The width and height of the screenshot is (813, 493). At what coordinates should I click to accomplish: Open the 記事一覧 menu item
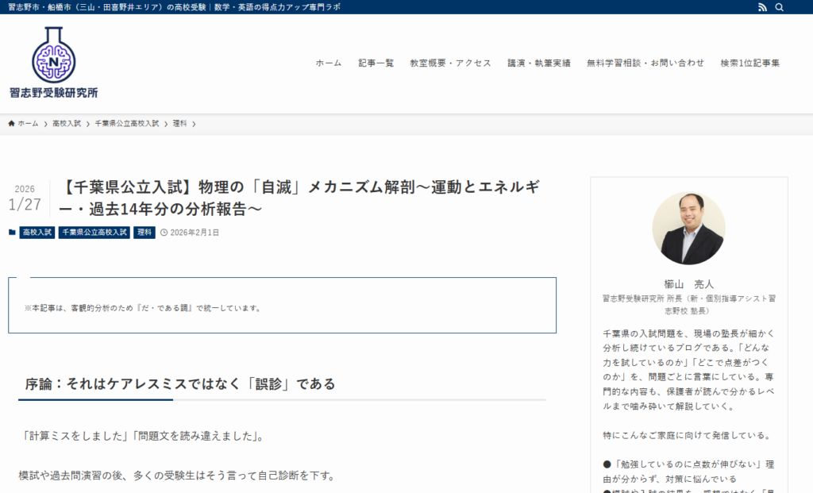coord(376,64)
